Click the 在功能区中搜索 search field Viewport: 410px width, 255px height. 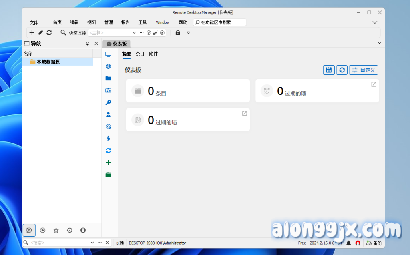pyautogui.click(x=220, y=22)
